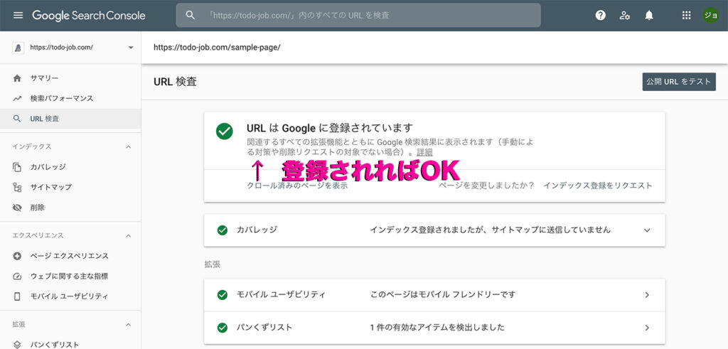
Task: Click the gauge icon for ウェブに関する主な指標
Action: (17, 276)
